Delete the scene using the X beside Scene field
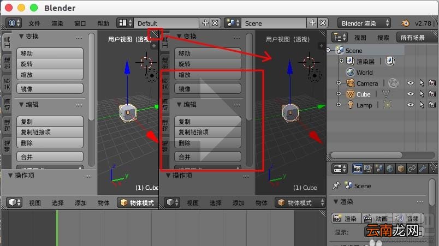This screenshot has height=246, width=439. pyautogui.click(x=323, y=23)
